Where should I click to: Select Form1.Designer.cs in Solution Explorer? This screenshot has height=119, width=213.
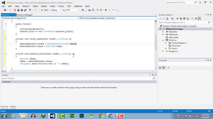click(179, 43)
